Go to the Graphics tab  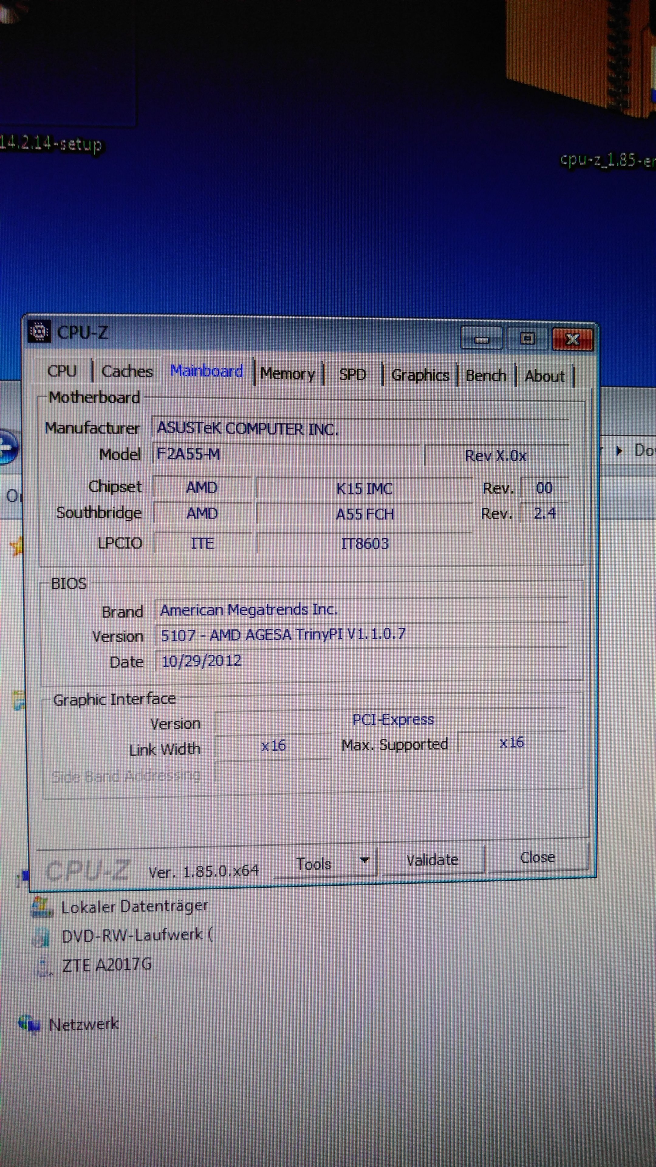420,376
